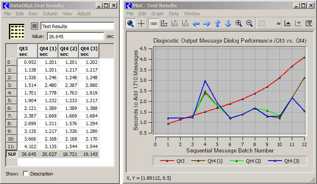The image size is (317, 184).
Task: Click the Seconds to Add 1710 Messages label
Action: (135, 90)
